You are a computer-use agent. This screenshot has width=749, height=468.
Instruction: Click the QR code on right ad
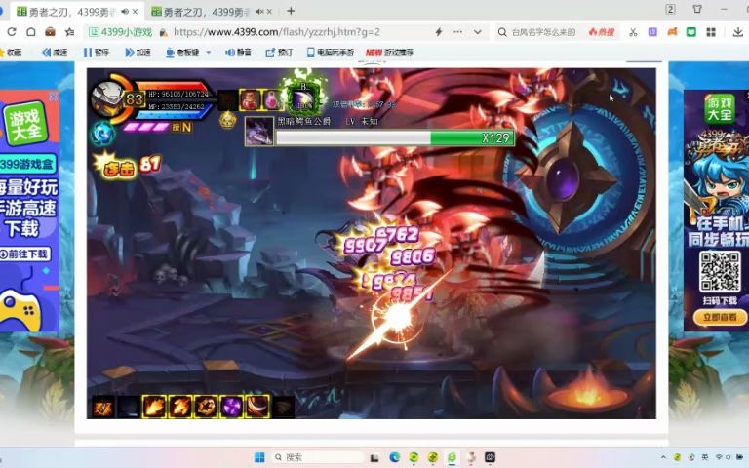tap(720, 271)
